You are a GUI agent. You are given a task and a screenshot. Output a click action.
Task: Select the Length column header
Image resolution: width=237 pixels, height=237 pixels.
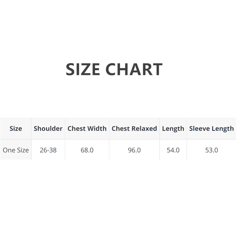point(173,129)
